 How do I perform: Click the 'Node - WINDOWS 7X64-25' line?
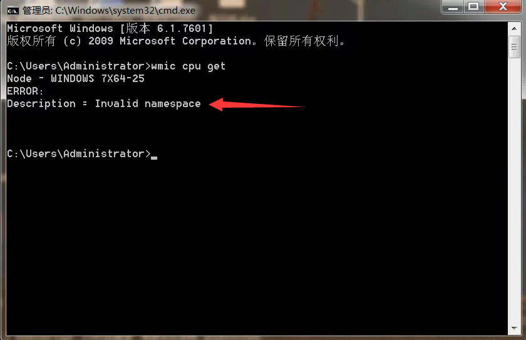(x=76, y=78)
